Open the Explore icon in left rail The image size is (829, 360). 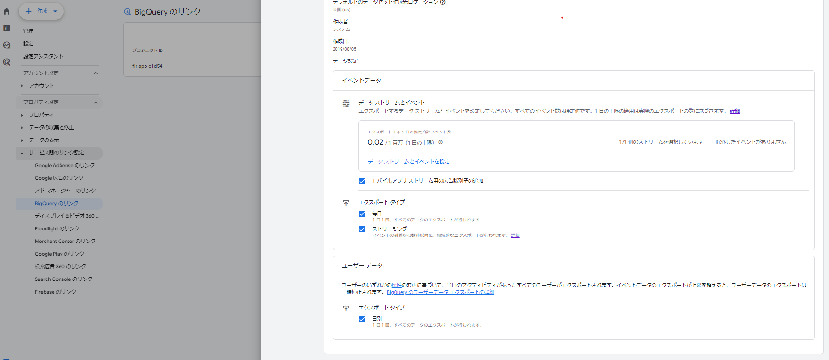7,45
